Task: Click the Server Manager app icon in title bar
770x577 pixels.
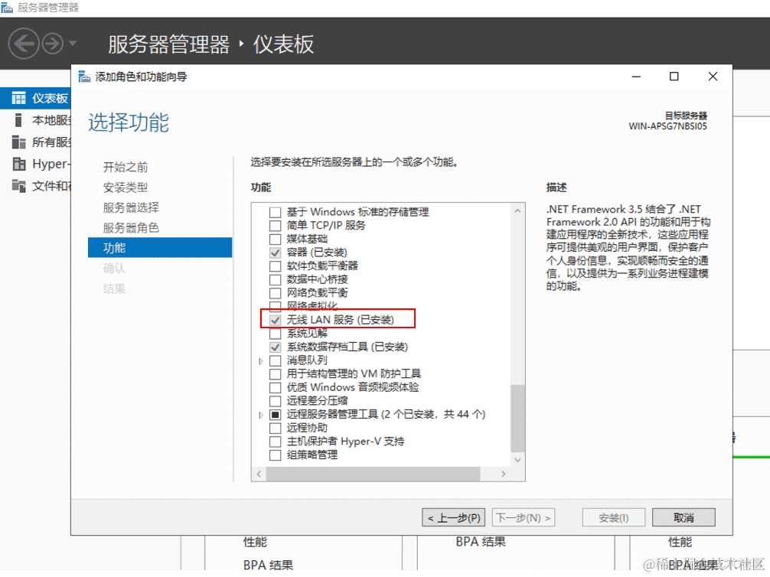Action: point(6,8)
